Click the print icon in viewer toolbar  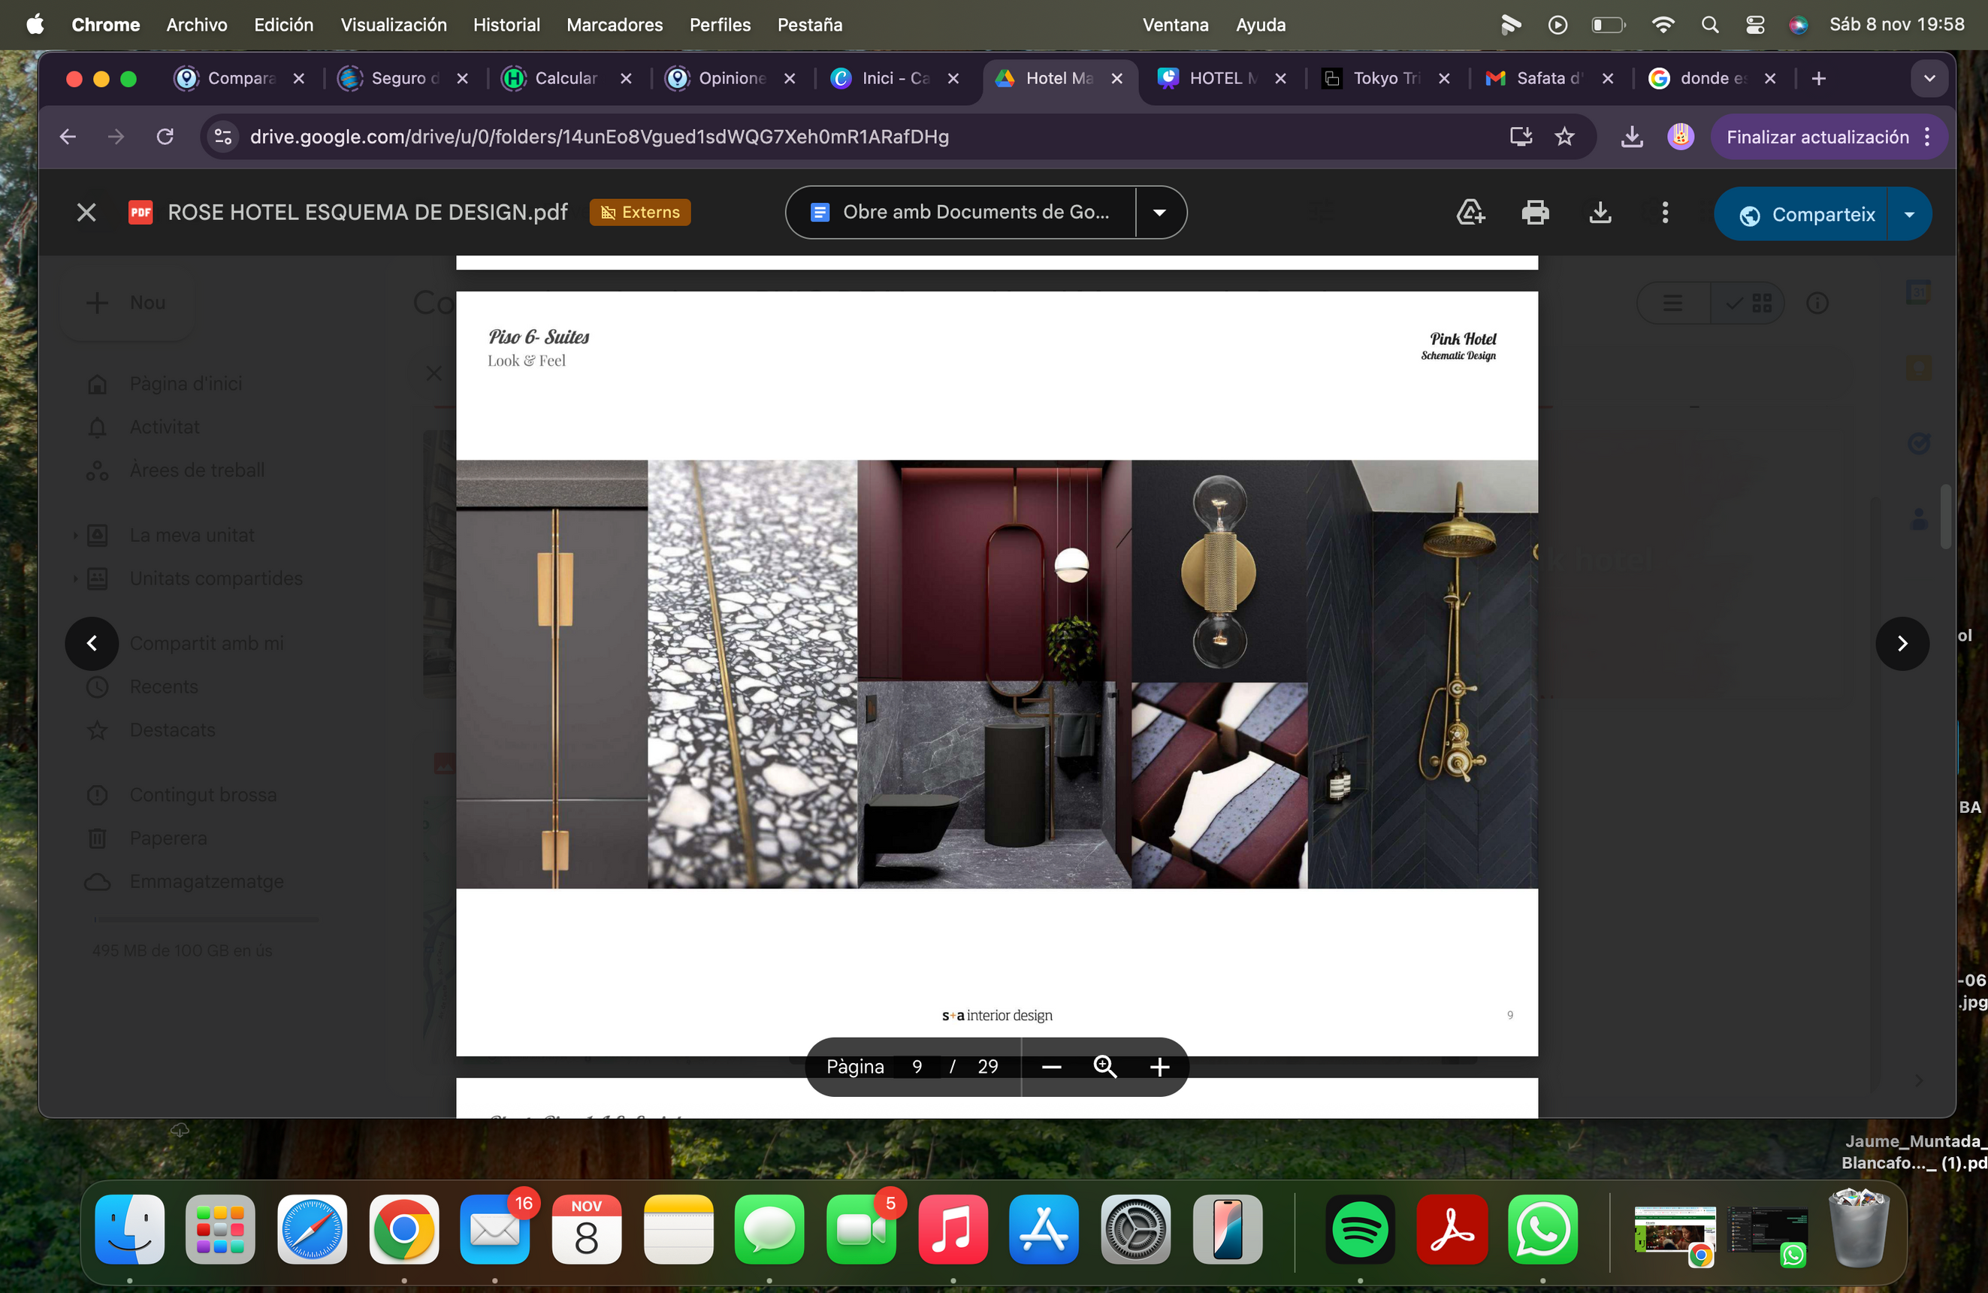pos(1534,213)
